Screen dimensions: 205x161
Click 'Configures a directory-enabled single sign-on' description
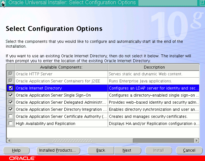154,95
